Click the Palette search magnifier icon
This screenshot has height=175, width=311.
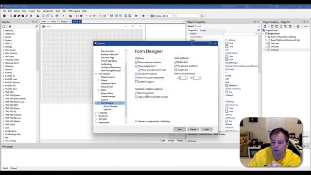coord(36,26)
